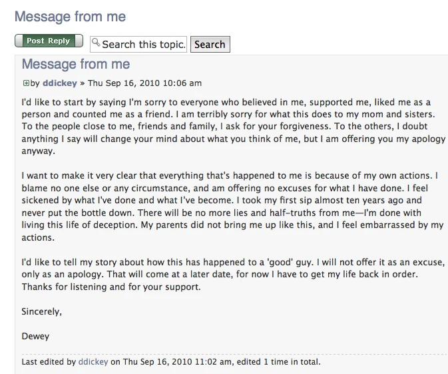Image resolution: width=448 pixels, height=374 pixels.
Task: Click the small post icon before 'by'
Action: click(26, 83)
